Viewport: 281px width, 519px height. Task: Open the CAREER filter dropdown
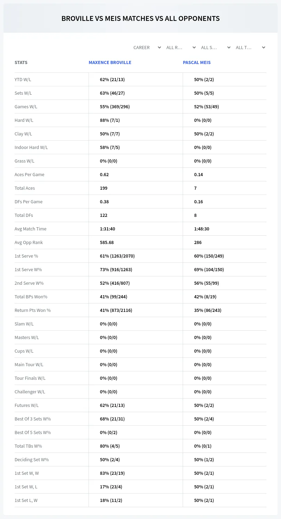pyautogui.click(x=147, y=47)
